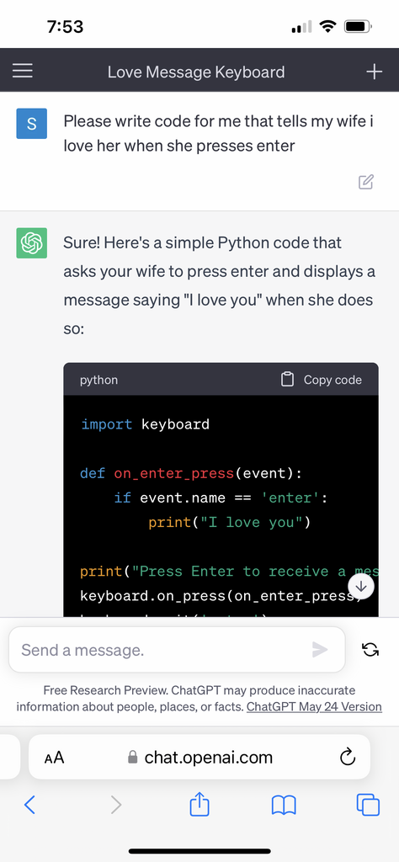
Task: Click the ChatGPT May 24 Version link
Action: pos(314,706)
